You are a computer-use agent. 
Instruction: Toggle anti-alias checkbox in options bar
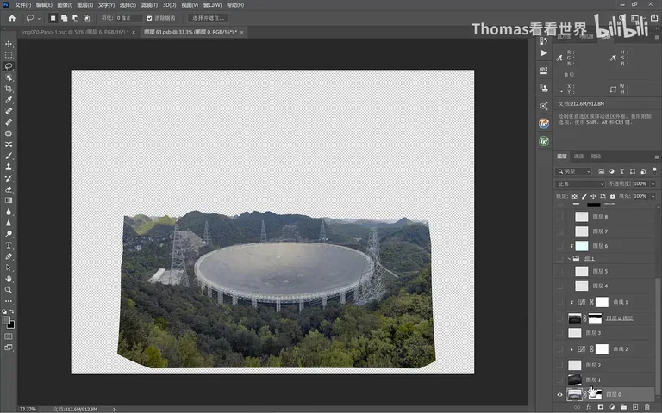coord(149,18)
